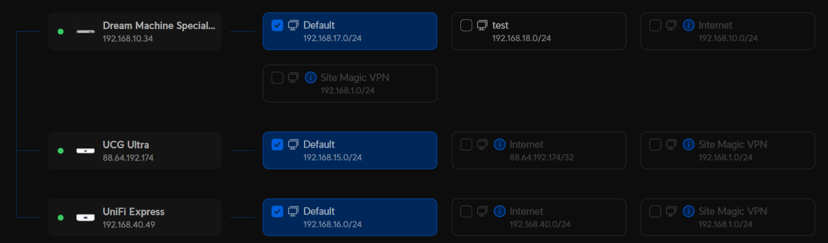Viewport: 828px width, 243px height.
Task: Click the green status dot of UCG Ultra
Action: (60, 151)
